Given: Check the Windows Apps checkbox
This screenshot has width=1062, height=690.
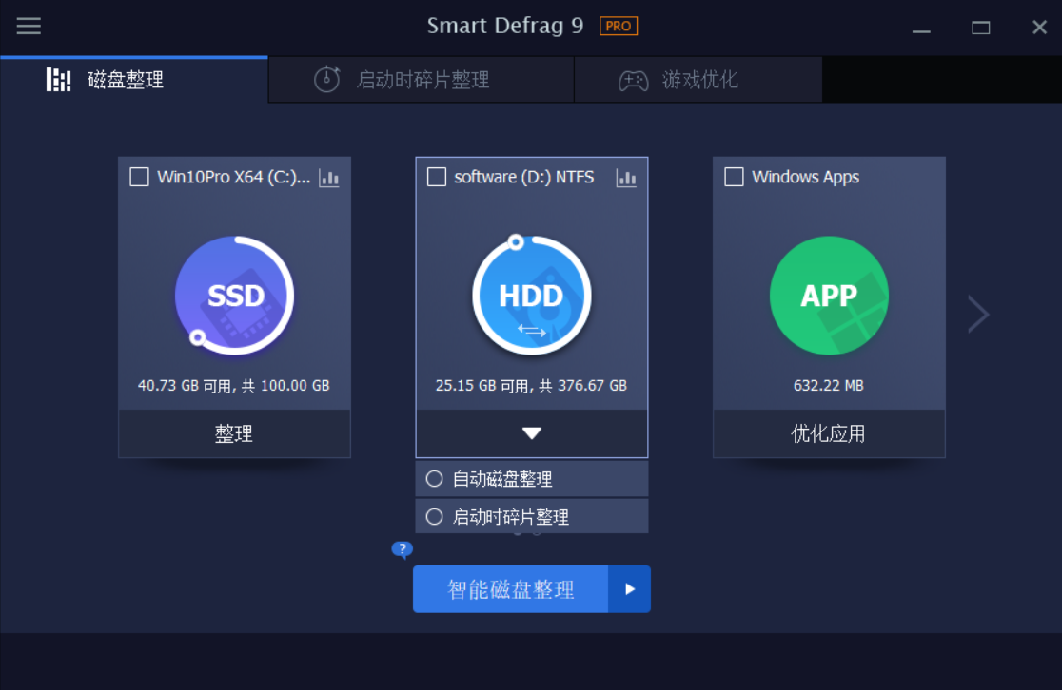Looking at the screenshot, I should [734, 176].
